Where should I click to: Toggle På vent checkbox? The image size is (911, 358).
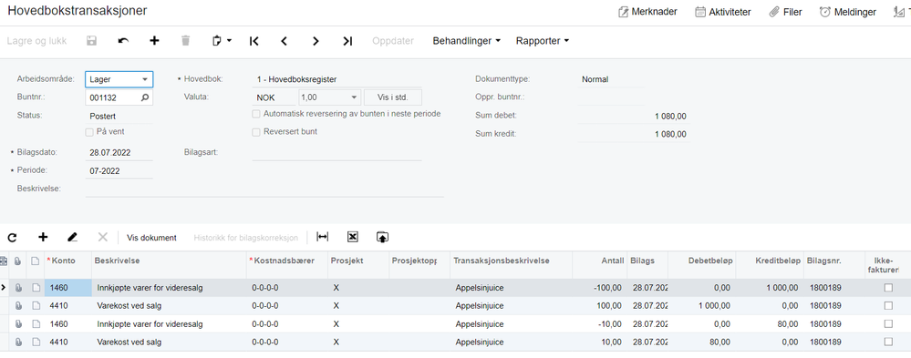89,132
